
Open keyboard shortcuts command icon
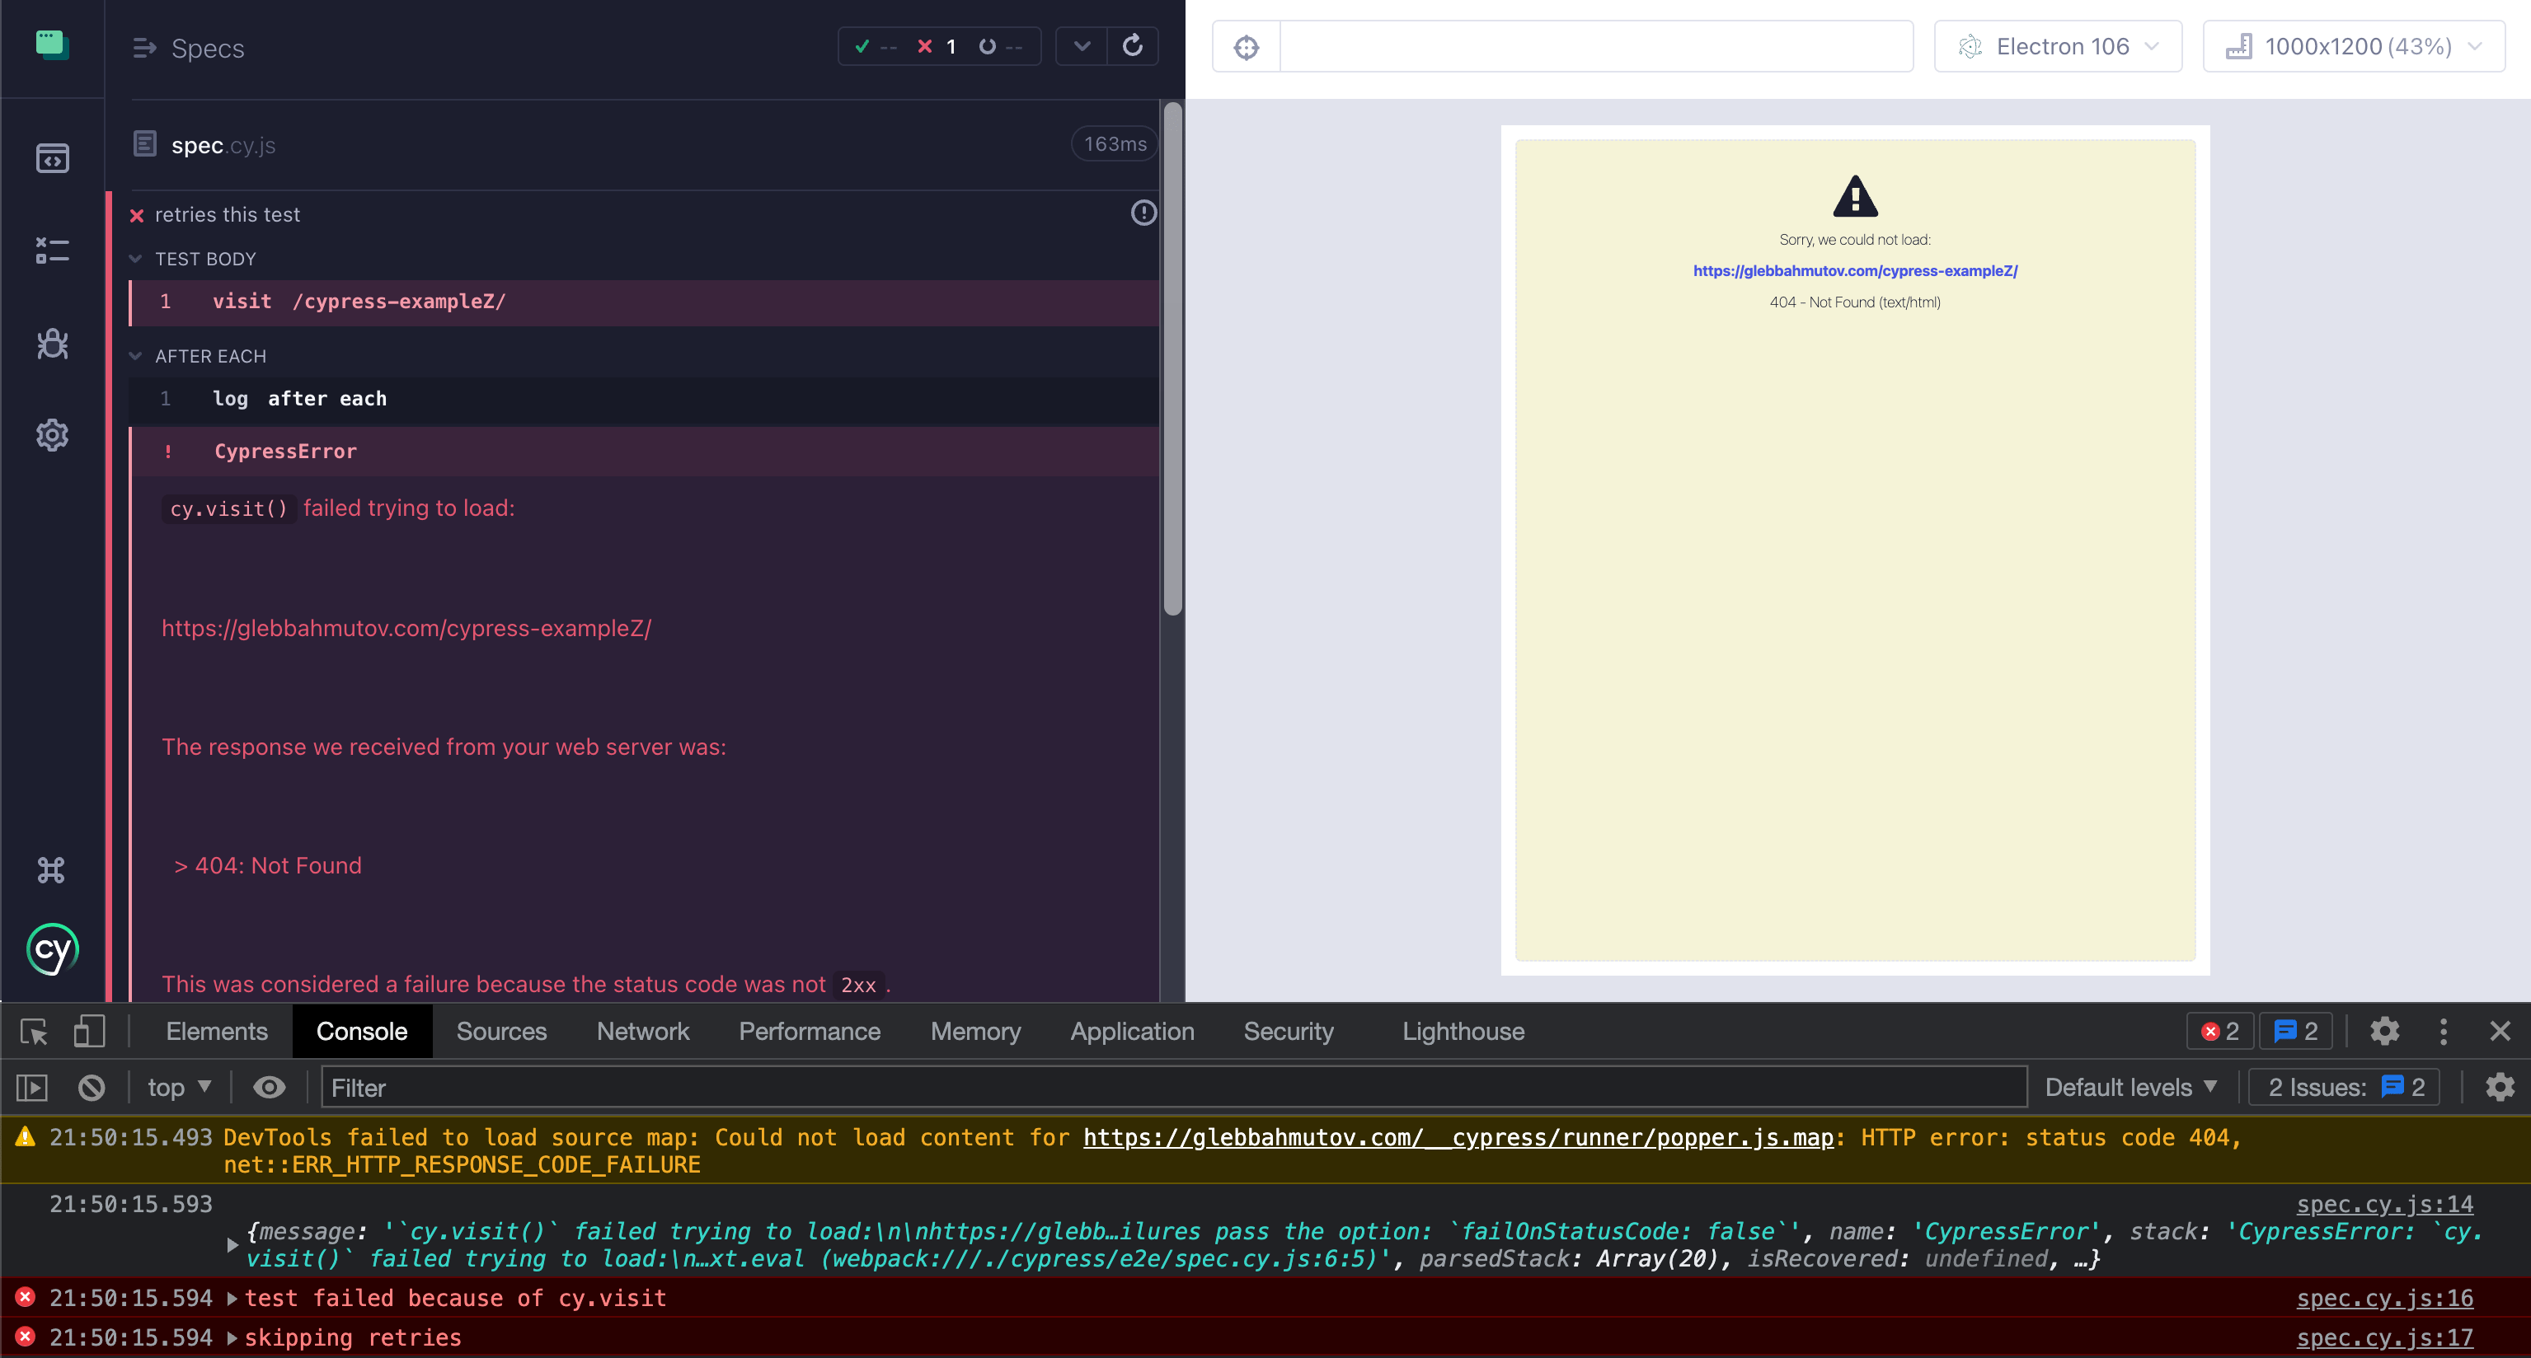click(x=51, y=870)
